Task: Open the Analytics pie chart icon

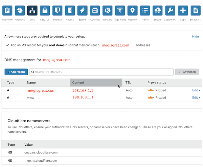Action: point(20,11)
